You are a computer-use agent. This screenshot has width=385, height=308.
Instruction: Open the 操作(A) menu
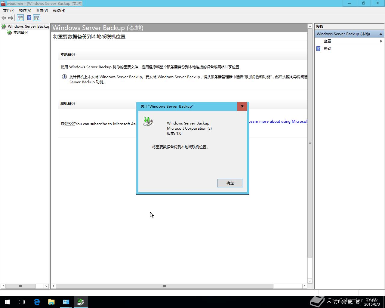[x=25, y=10]
